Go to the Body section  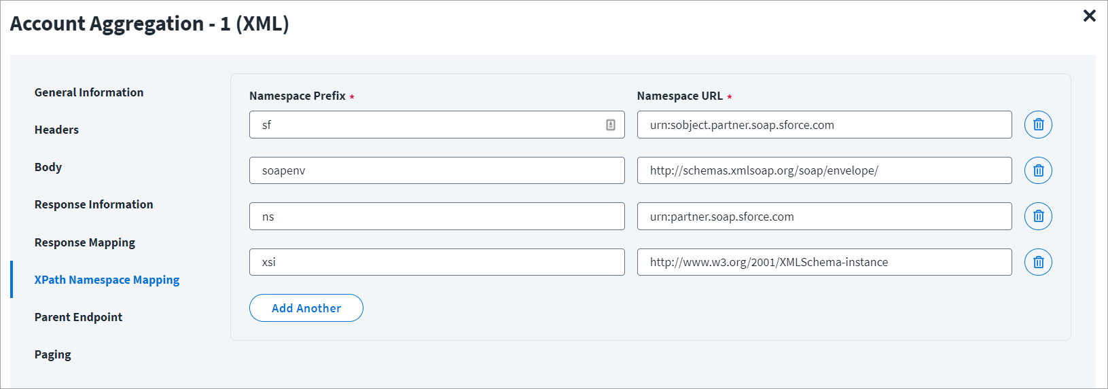(48, 167)
